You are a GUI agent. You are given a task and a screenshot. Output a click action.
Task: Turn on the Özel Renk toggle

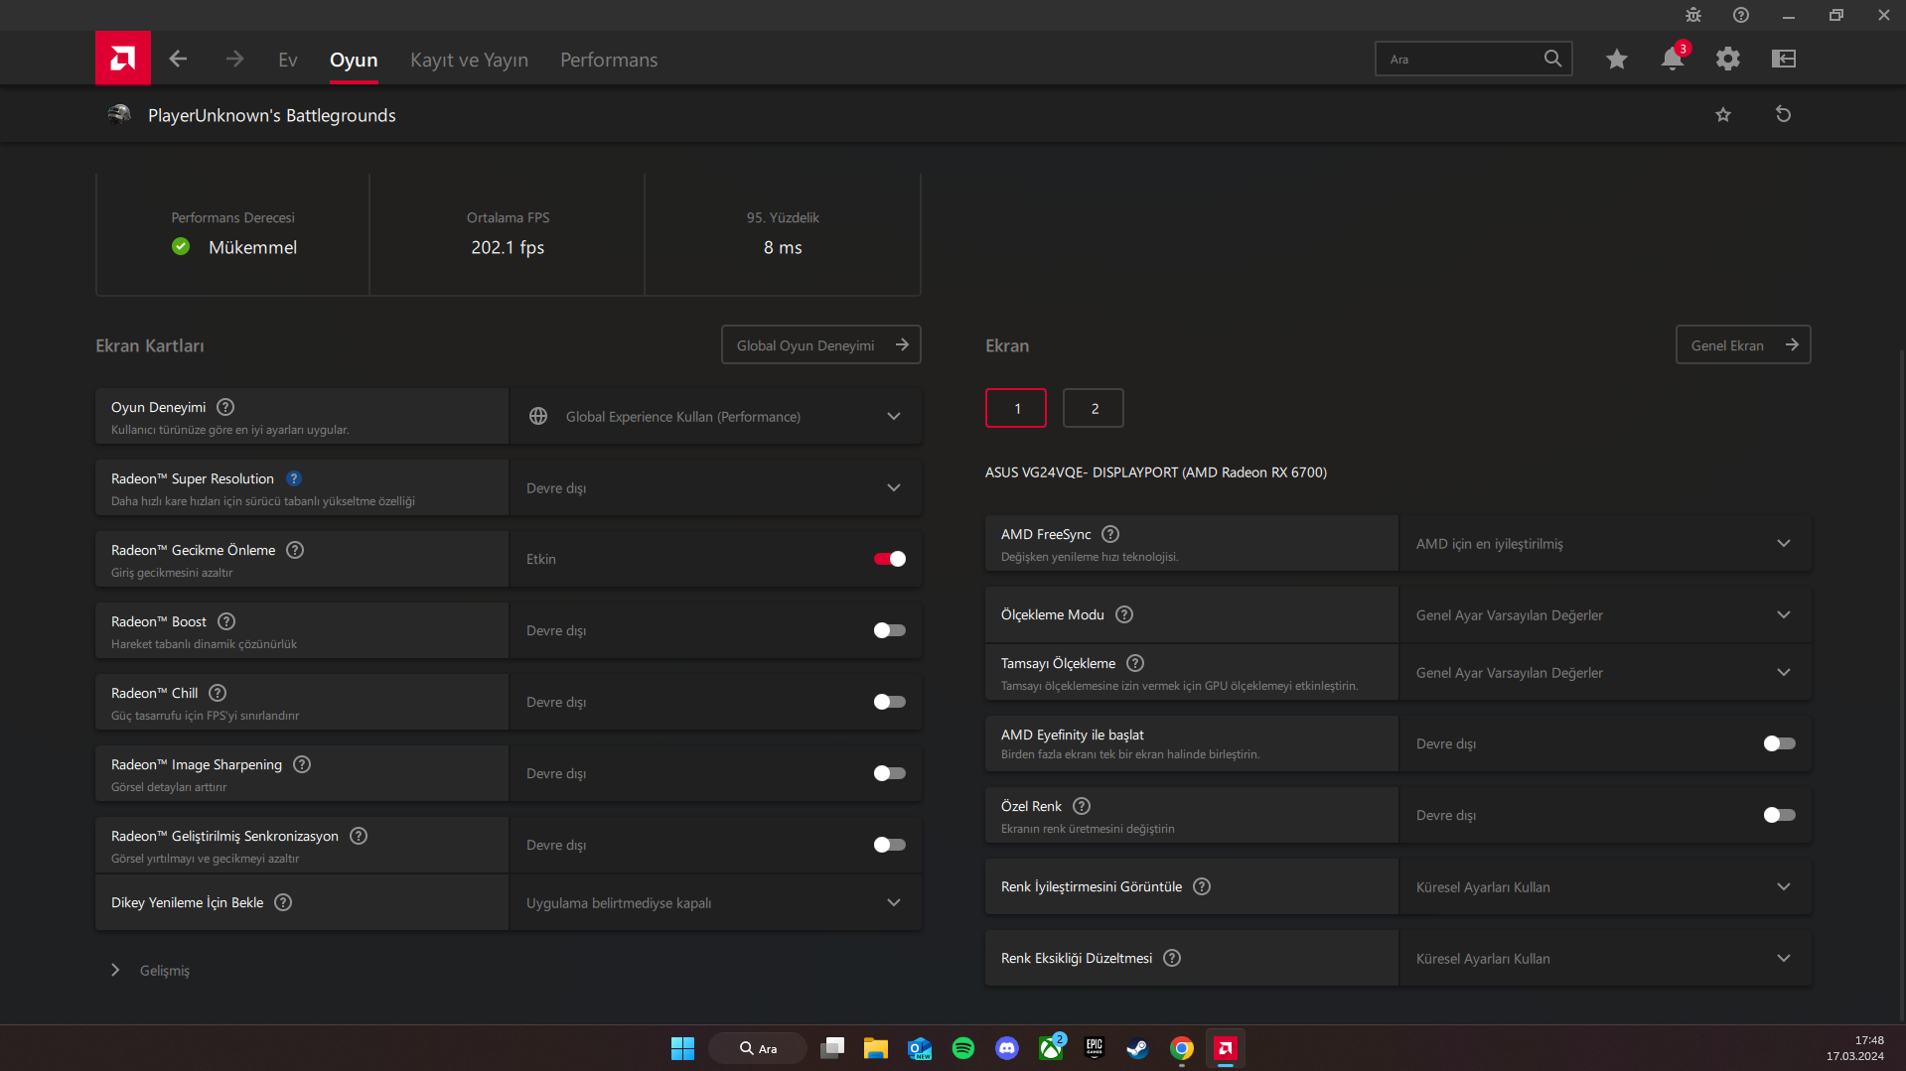coord(1779,815)
